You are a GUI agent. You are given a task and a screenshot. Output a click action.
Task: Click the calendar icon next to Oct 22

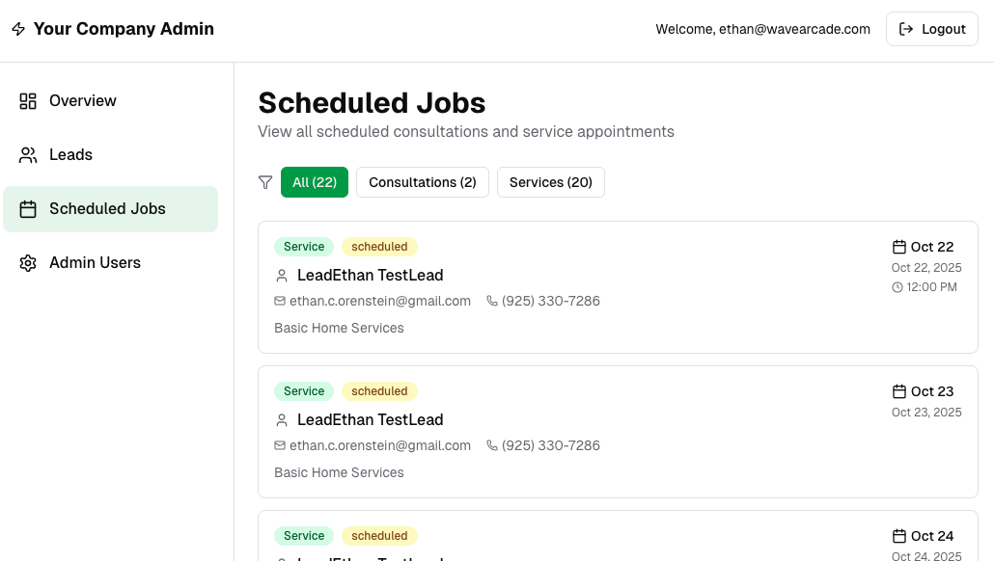898,246
